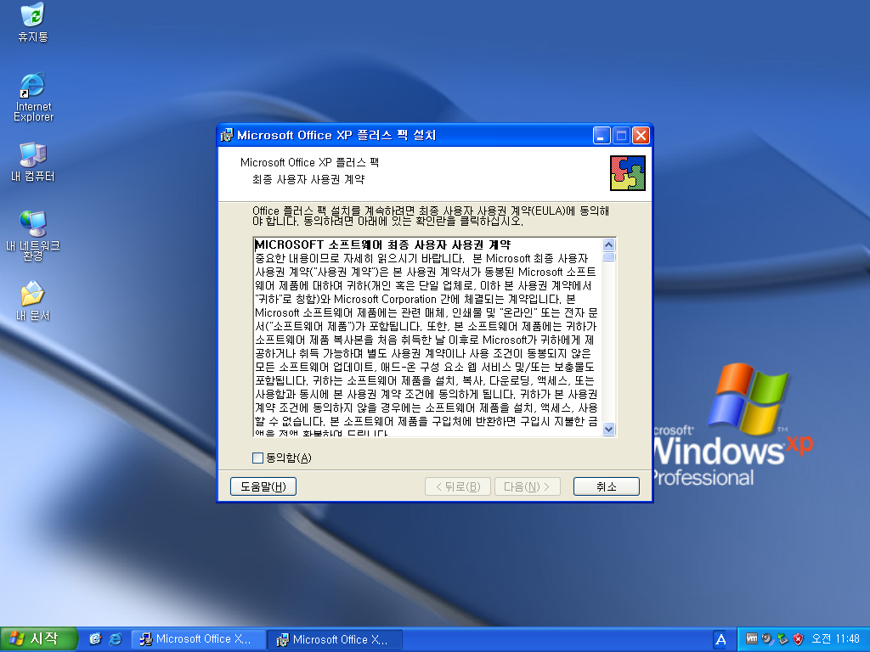
Task: Select the 내 네트워크 환경 desktop icon
Action: 33,236
